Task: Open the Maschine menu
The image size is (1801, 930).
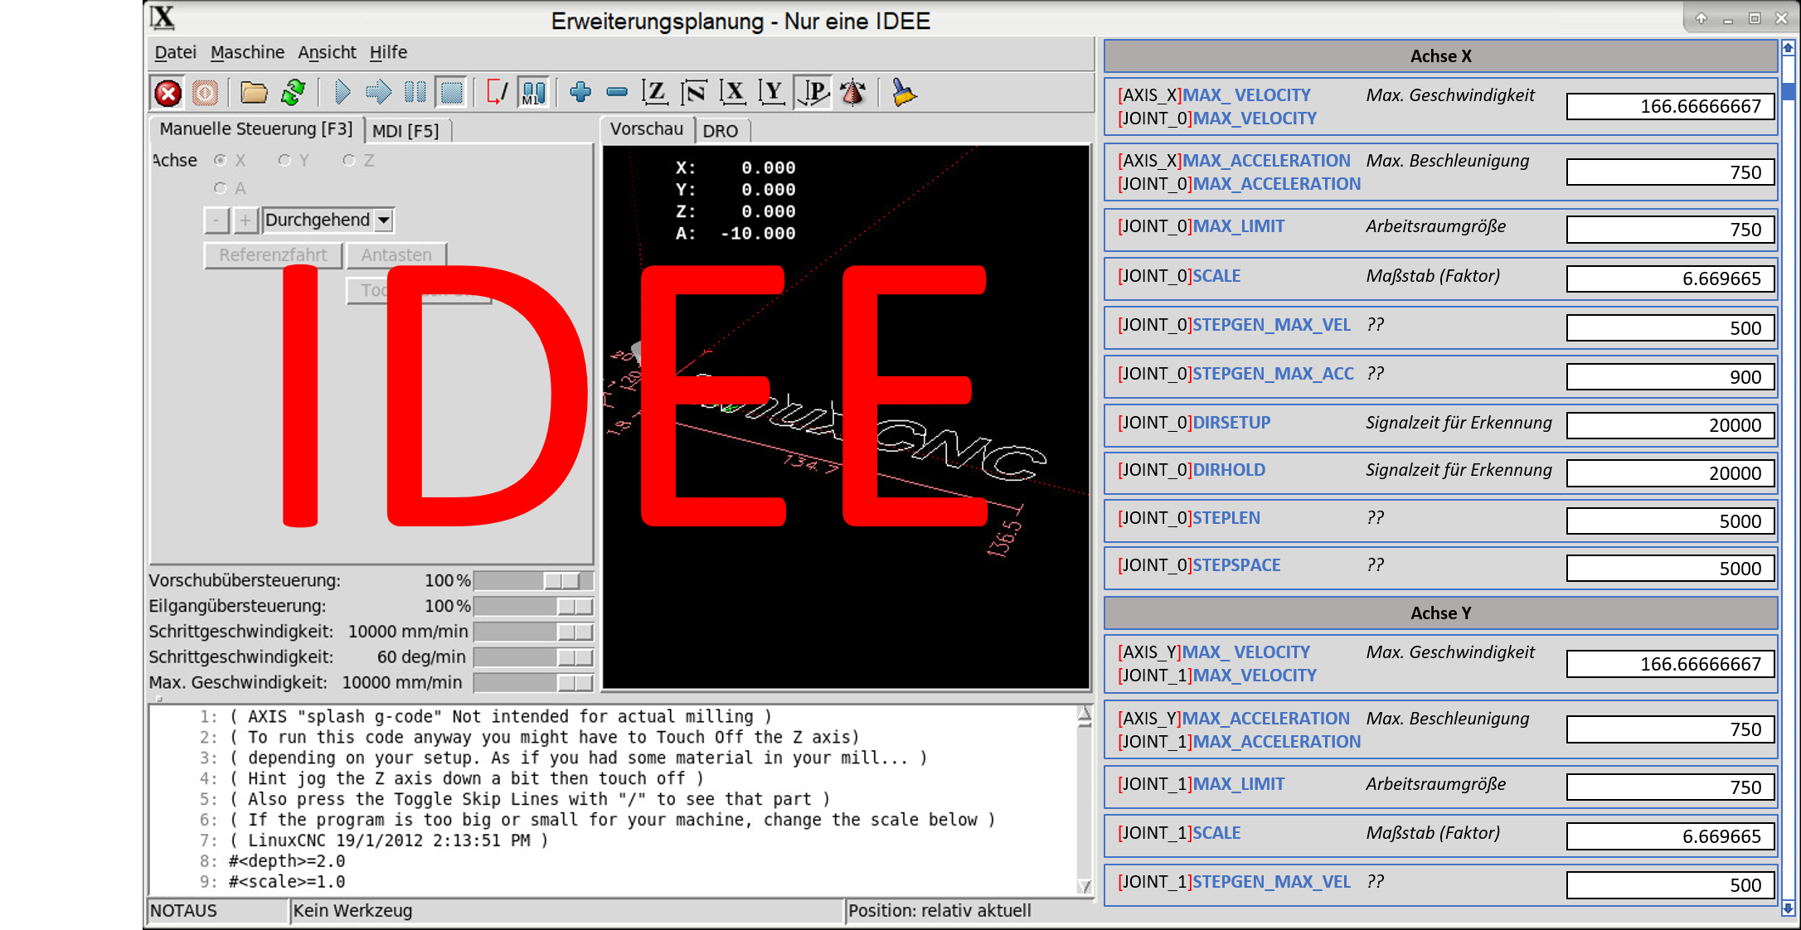Action: coord(247,52)
